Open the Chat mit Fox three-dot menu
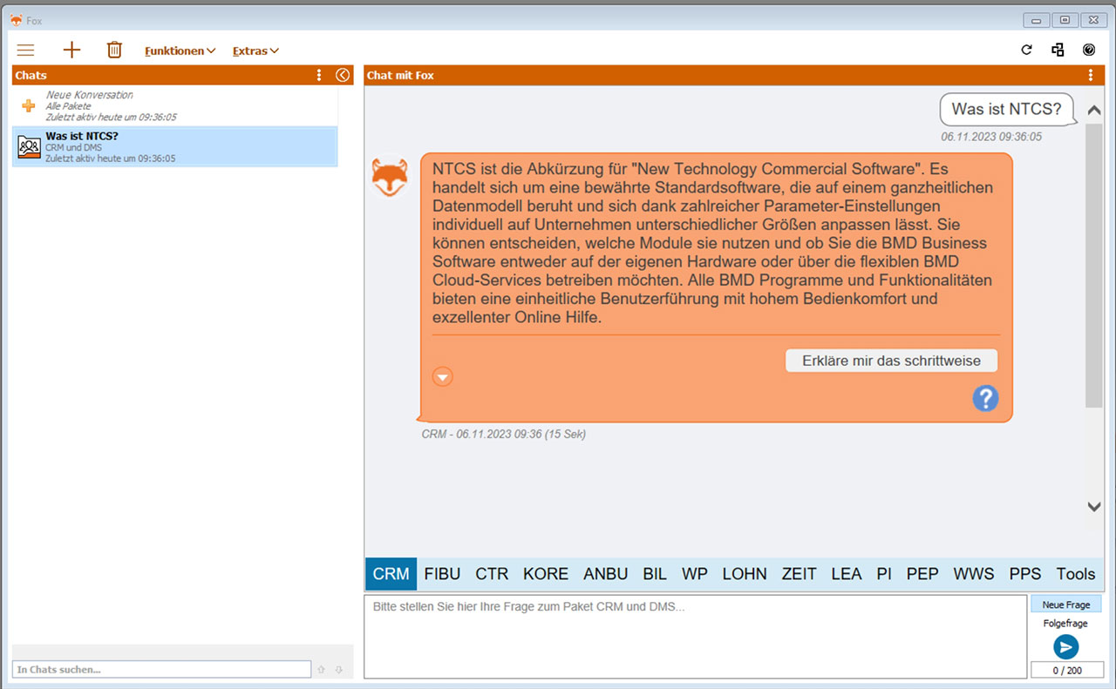This screenshot has width=1116, height=689. tap(1091, 75)
